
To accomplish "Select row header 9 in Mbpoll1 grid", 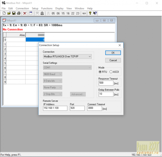I will coord(5,82).
